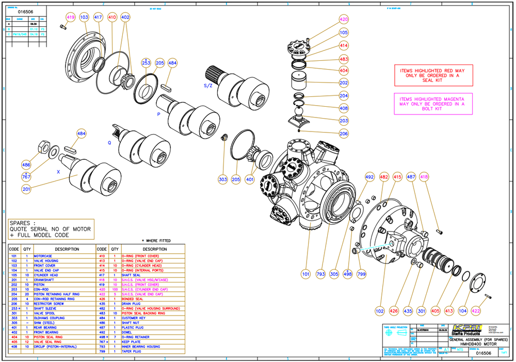The height and width of the screenshot is (362, 516).
Task: Click 'TAPER PLUG' table entry
Action: pyautogui.click(x=131, y=352)
